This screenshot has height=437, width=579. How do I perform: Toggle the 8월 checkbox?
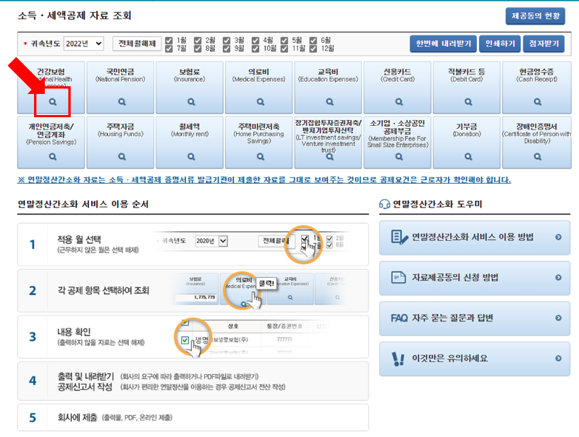point(198,48)
